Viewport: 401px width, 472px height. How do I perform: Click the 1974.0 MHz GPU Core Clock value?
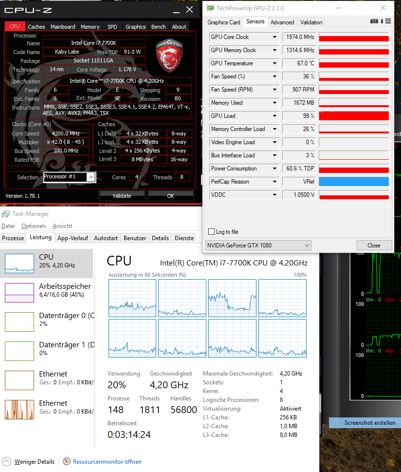pos(299,37)
